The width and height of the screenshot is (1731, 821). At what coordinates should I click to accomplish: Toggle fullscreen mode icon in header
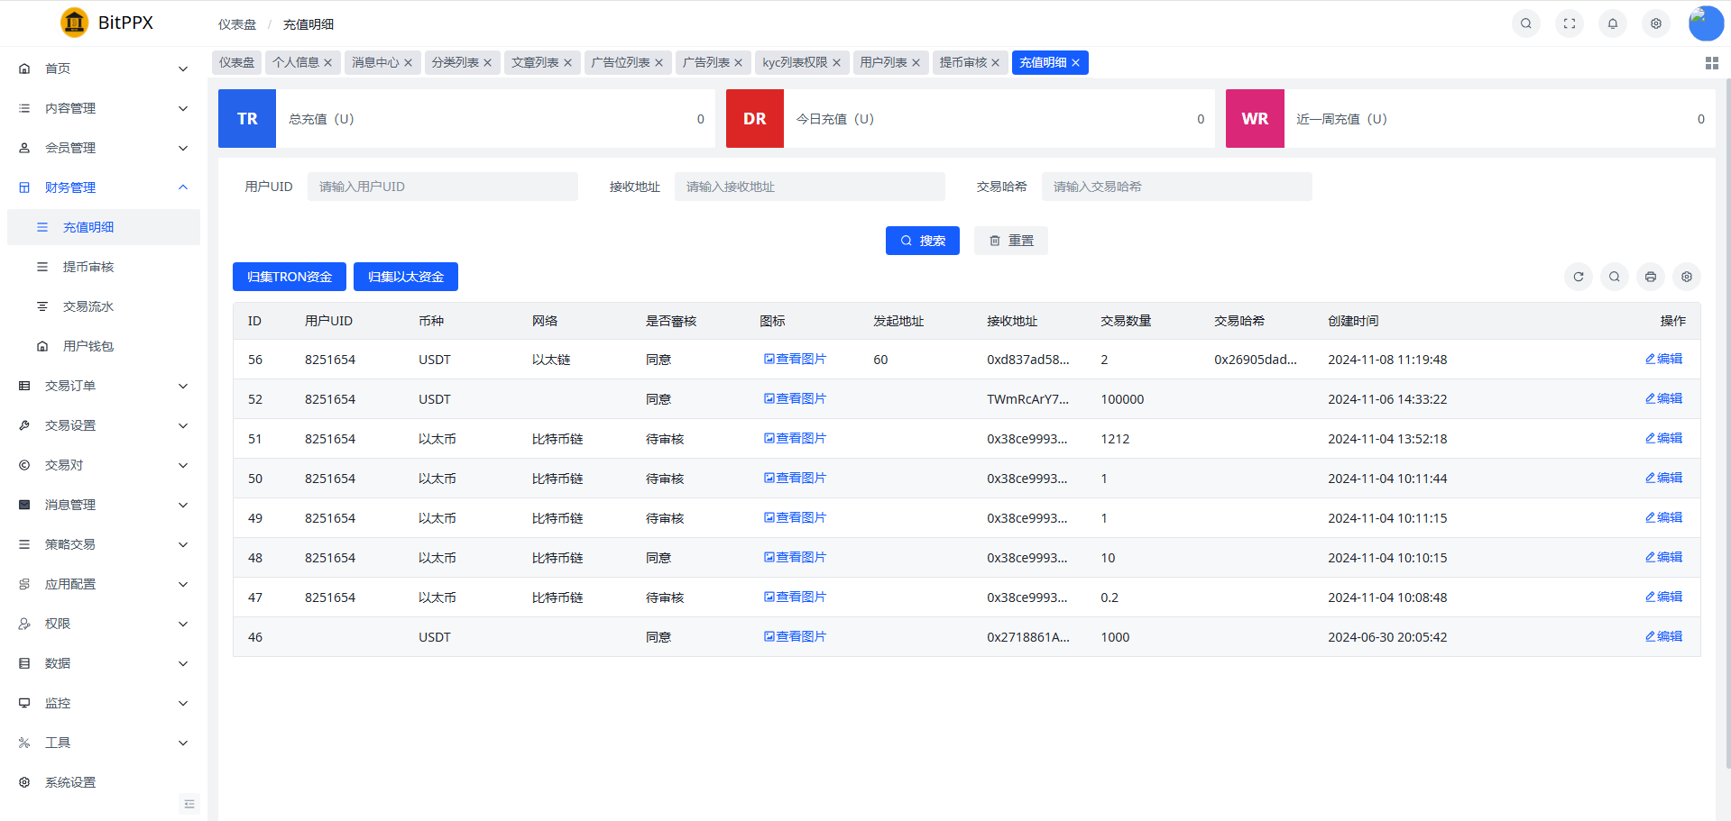point(1569,23)
